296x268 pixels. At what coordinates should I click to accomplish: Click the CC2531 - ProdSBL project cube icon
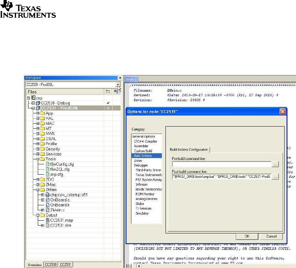[x=38, y=108]
